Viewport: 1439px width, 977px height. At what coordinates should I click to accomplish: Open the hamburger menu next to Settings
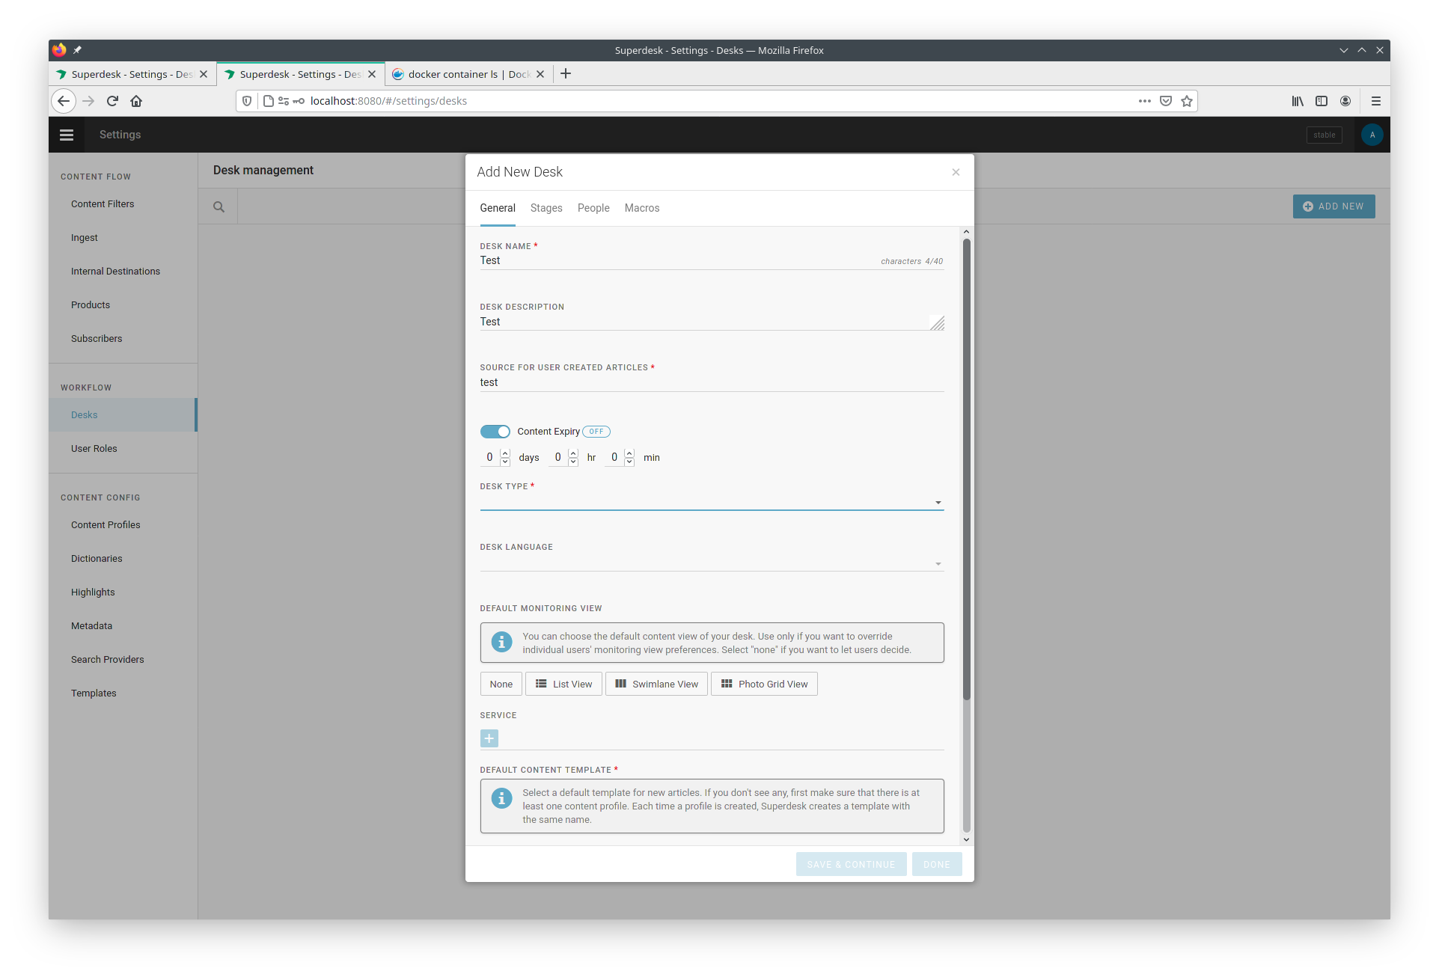click(x=66, y=135)
